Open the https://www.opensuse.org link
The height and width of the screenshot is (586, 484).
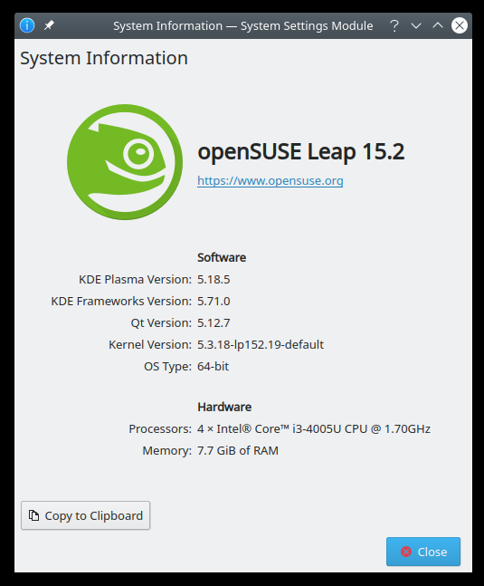coord(270,180)
